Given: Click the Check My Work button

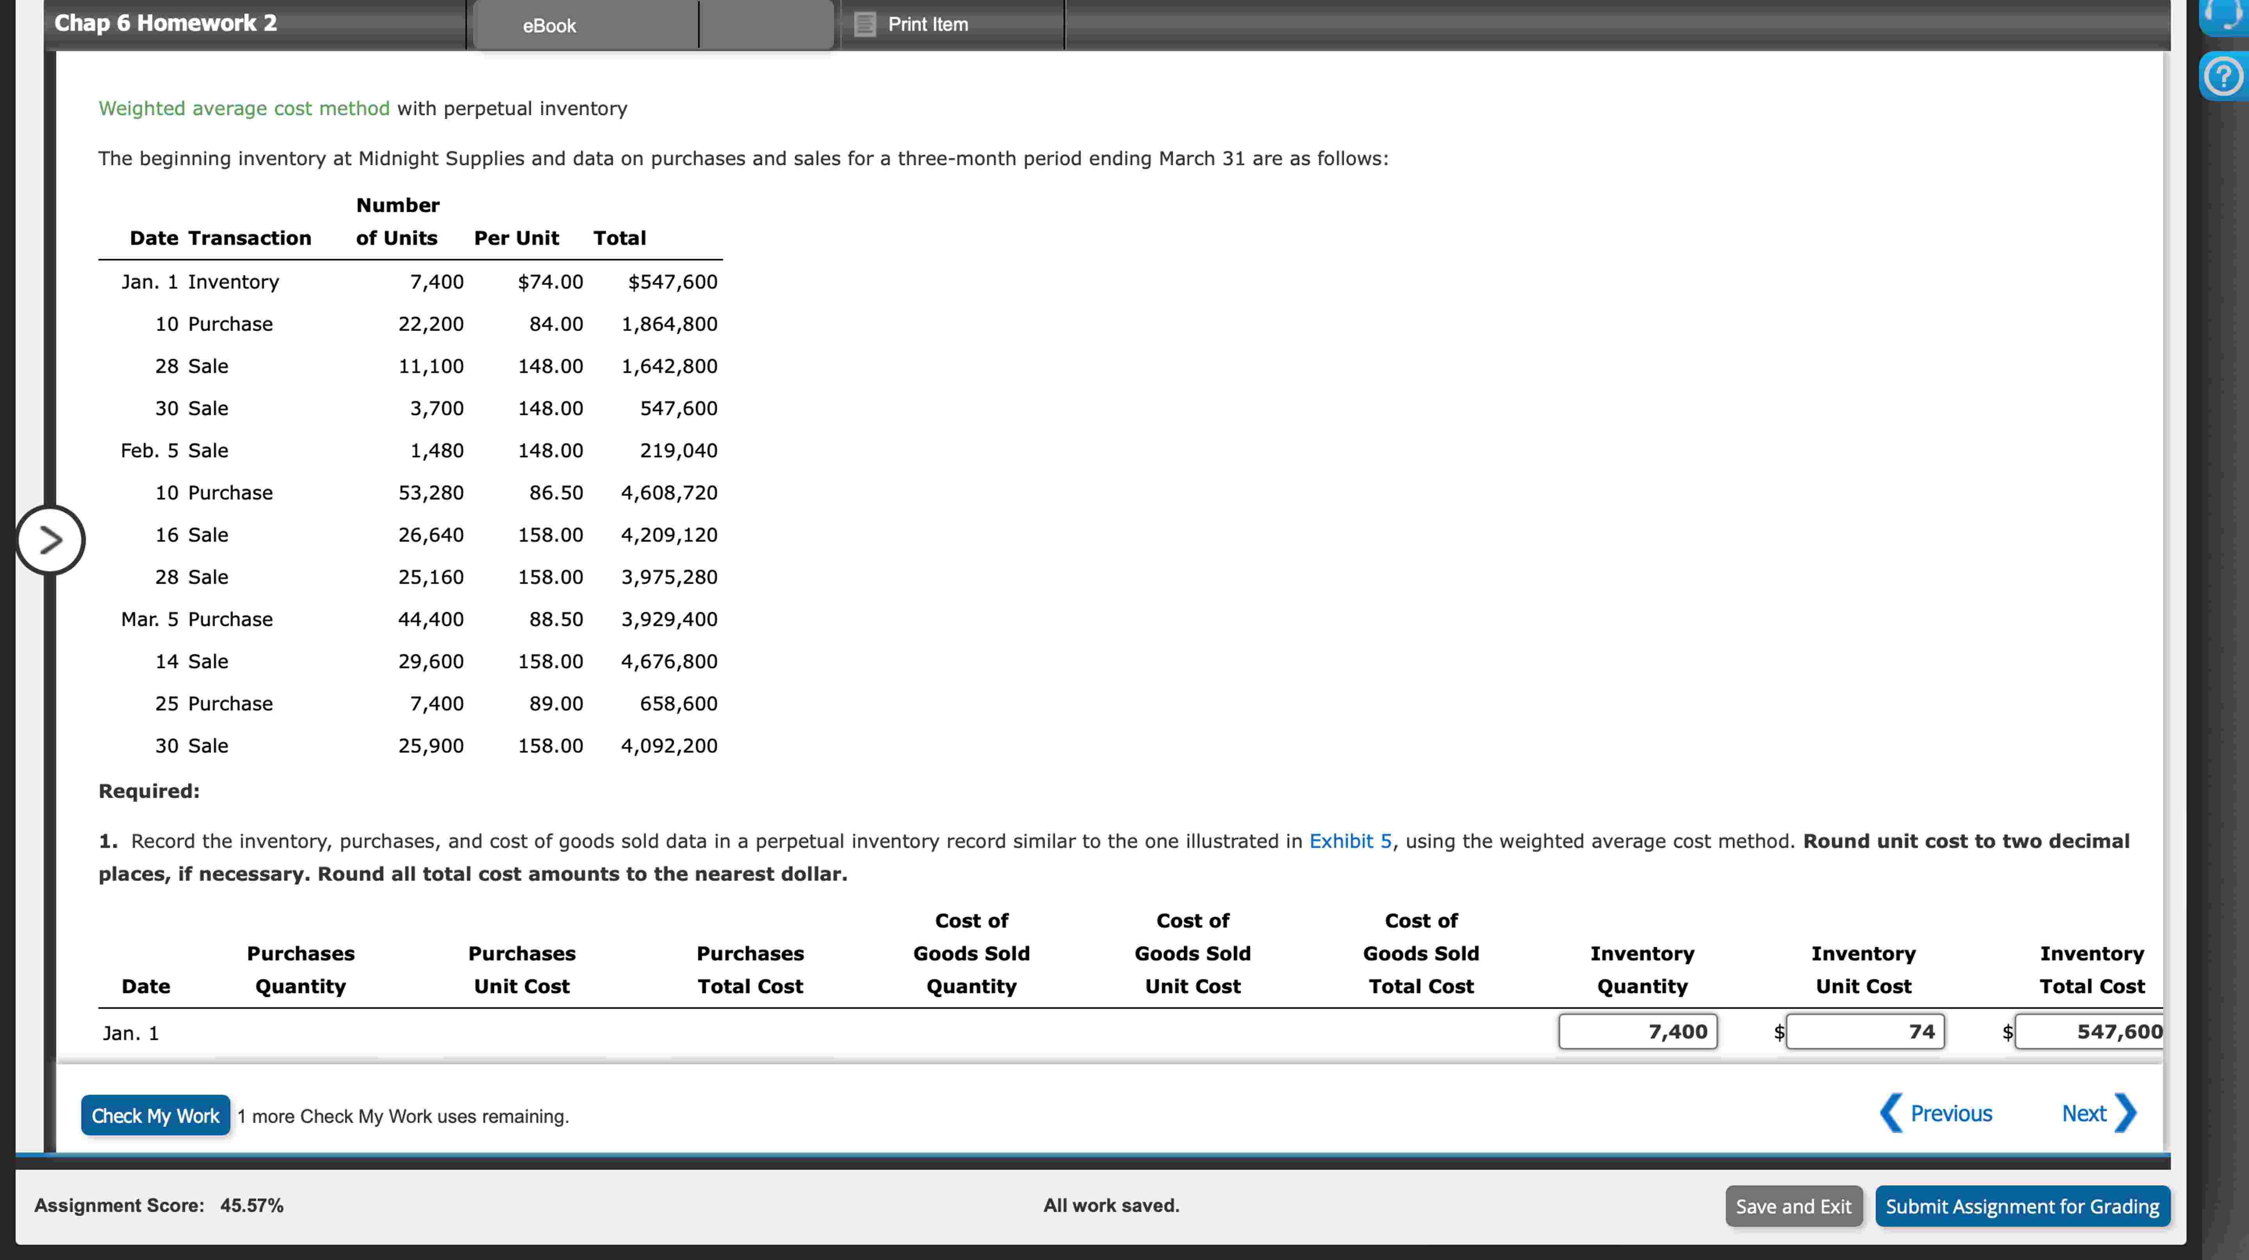Looking at the screenshot, I should [155, 1115].
